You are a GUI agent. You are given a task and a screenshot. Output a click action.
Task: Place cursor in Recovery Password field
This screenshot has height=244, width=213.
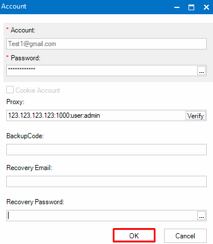pyautogui.click(x=102, y=216)
